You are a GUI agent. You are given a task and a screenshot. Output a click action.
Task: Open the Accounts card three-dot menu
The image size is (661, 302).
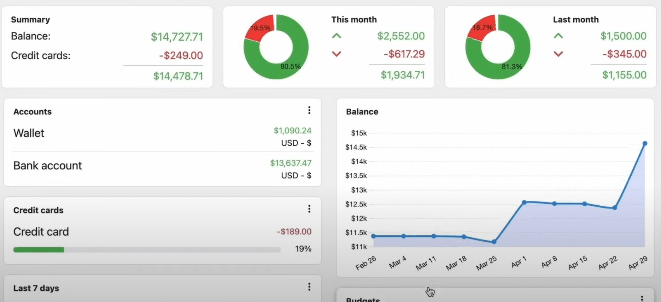pos(309,110)
